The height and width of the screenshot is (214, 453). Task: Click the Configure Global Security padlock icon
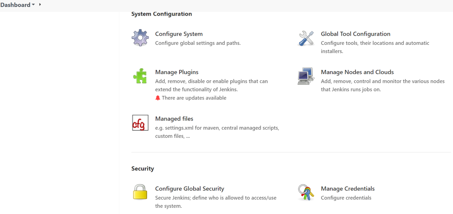(x=140, y=192)
